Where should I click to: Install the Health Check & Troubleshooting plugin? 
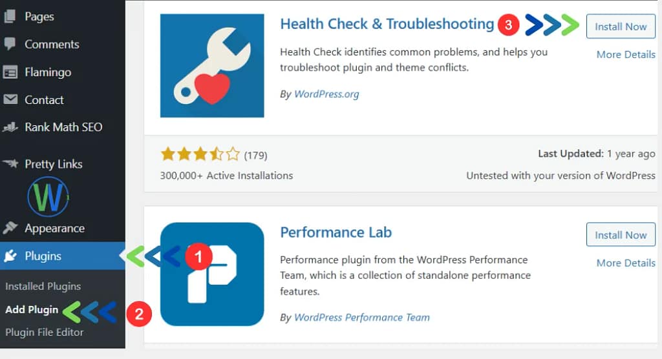(621, 26)
